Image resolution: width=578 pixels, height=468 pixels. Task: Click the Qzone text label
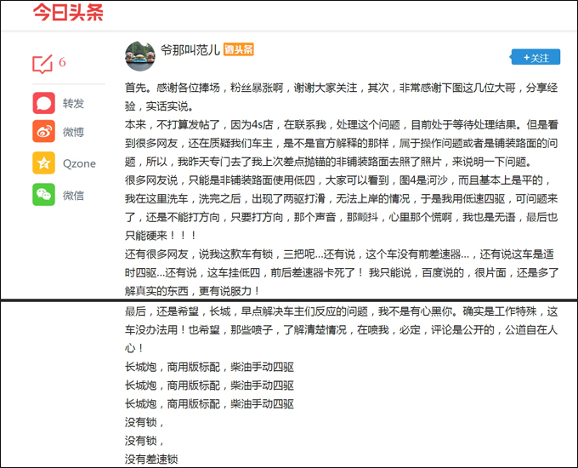click(x=79, y=163)
